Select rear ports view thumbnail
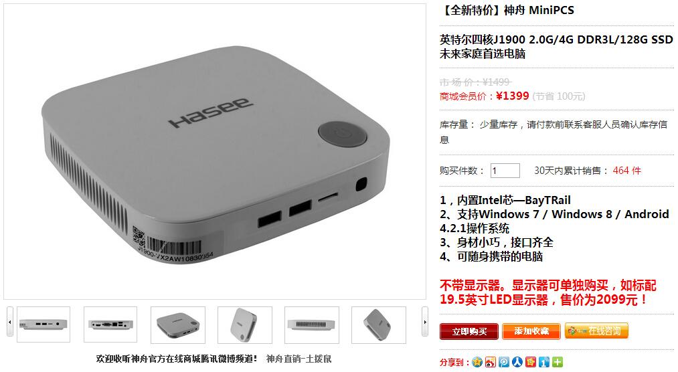678x372 pixels. pyautogui.click(x=110, y=324)
